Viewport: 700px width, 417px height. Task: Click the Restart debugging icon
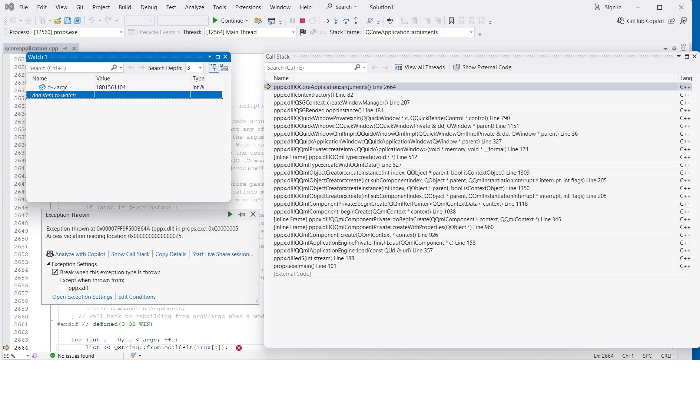[313, 21]
